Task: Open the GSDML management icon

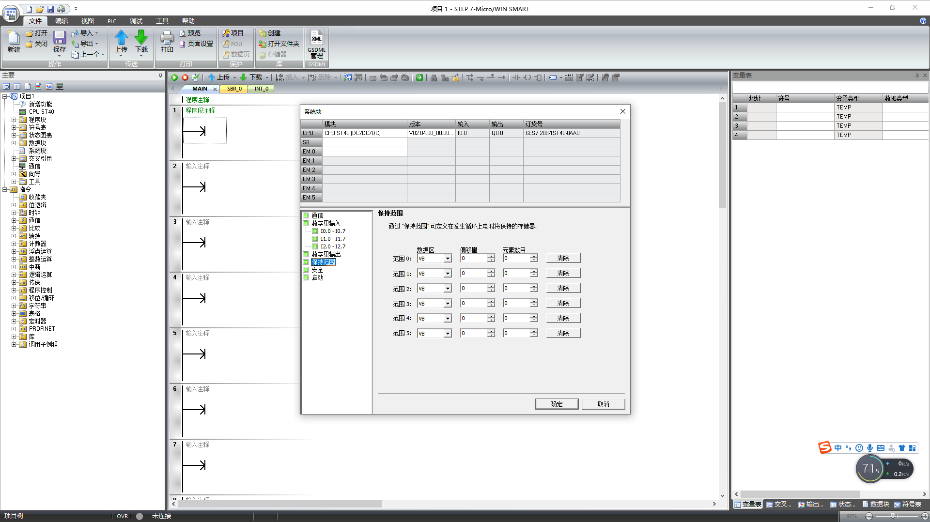Action: (x=316, y=43)
